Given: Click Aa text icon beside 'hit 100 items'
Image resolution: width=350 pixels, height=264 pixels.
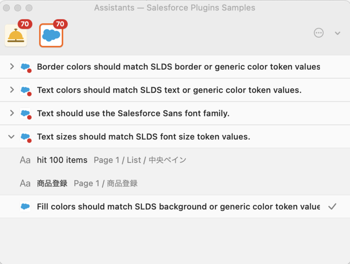Looking at the screenshot, I should click(x=25, y=160).
